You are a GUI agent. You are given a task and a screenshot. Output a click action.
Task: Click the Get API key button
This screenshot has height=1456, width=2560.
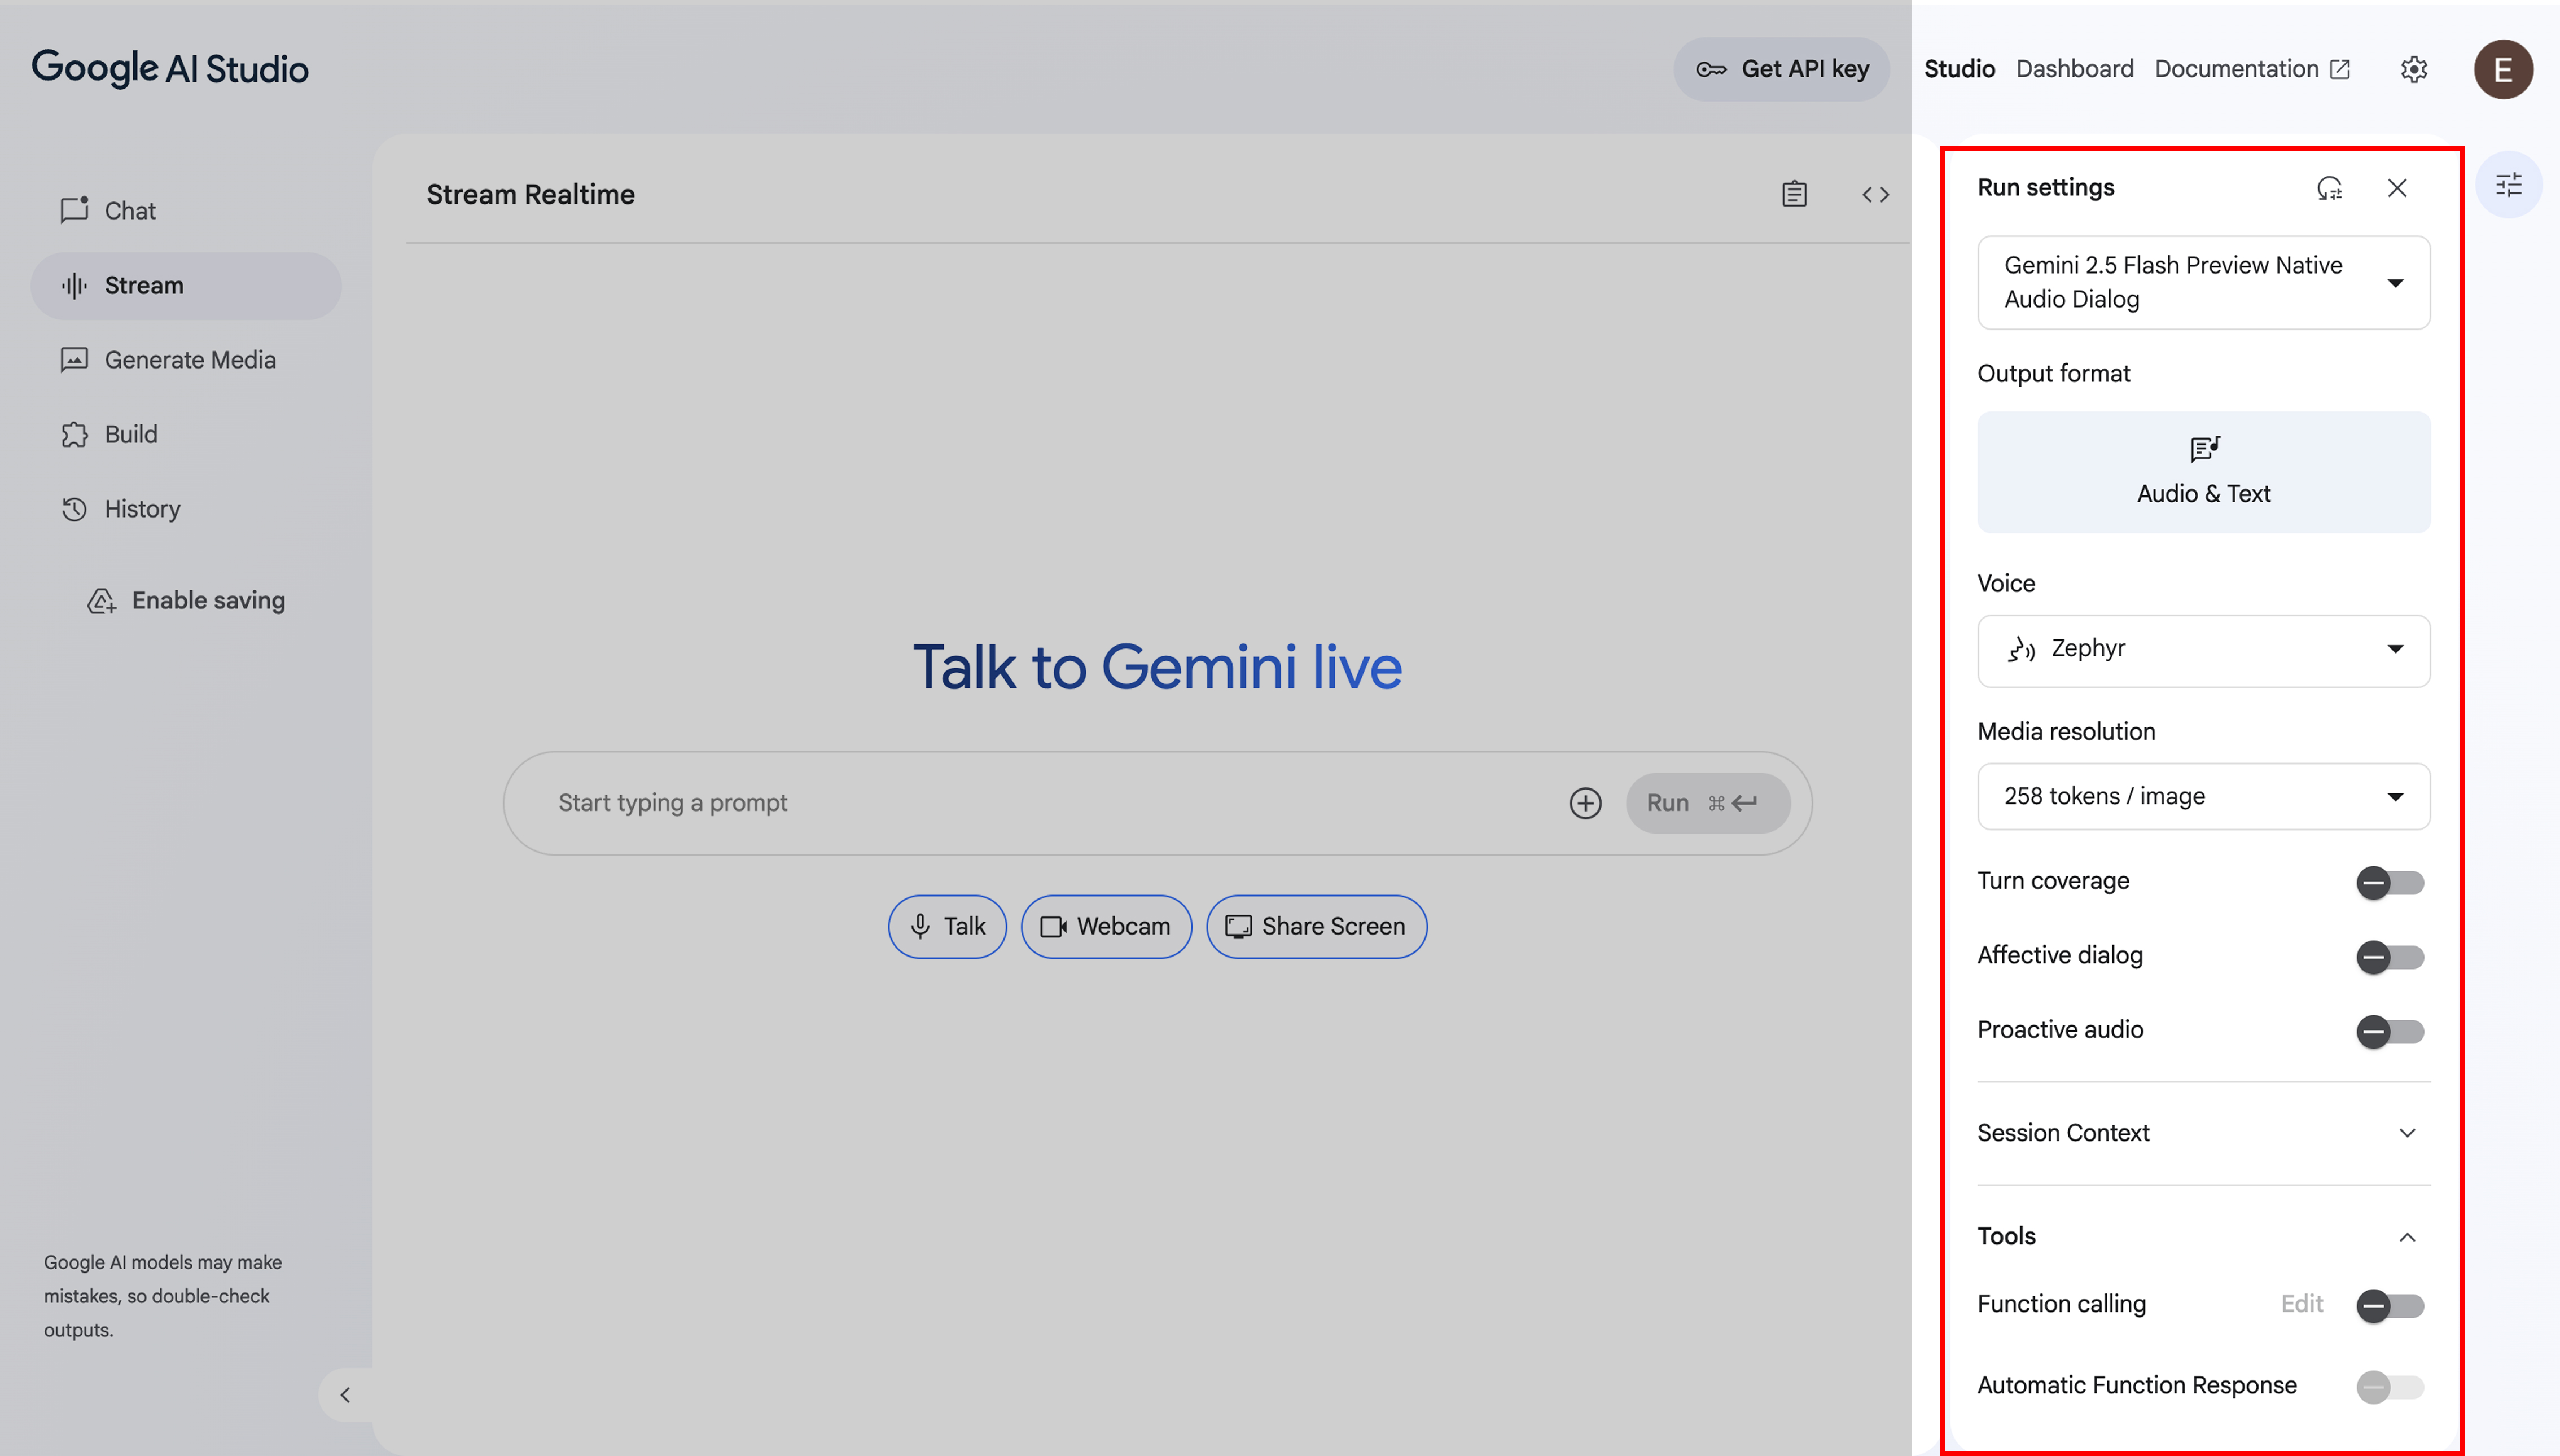[1782, 69]
